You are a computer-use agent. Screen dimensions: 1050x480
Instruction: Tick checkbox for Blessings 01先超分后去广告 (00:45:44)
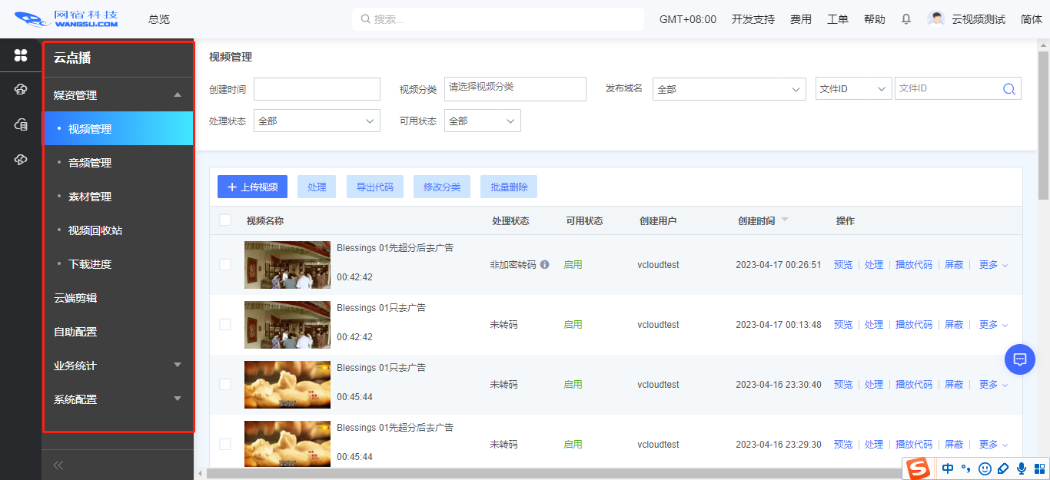[x=225, y=445]
